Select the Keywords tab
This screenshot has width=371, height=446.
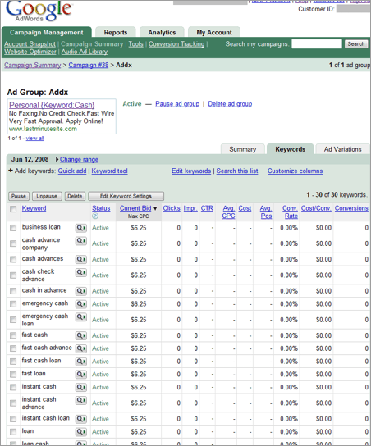[290, 149]
